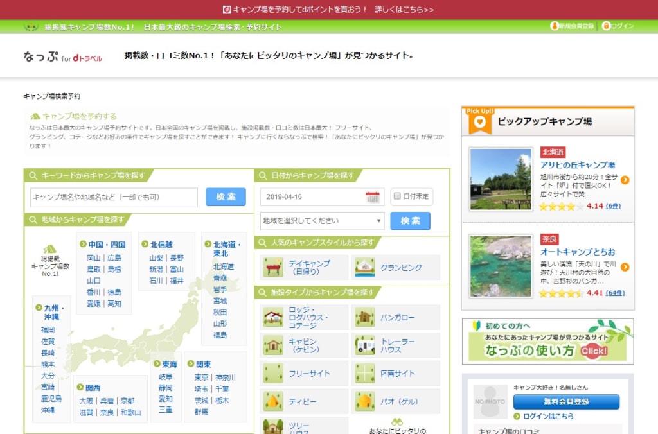Click the orange arrow beside オートキャンプとちお
658x434 pixels.
[625, 267]
